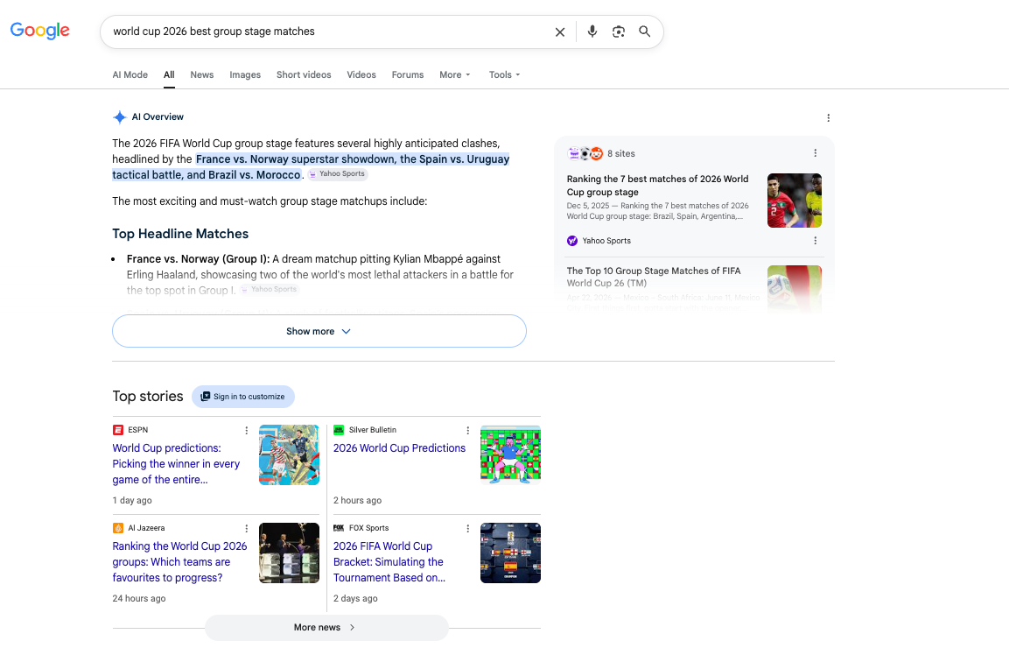
Task: Open Al Jazeera ranking groups article
Action: tap(179, 561)
